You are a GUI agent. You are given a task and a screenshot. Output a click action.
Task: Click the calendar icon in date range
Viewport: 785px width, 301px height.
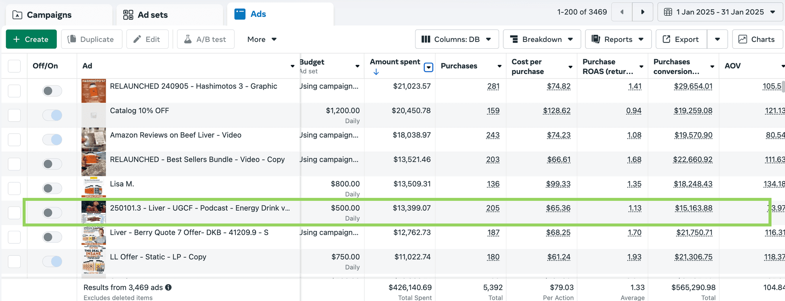[x=668, y=12]
